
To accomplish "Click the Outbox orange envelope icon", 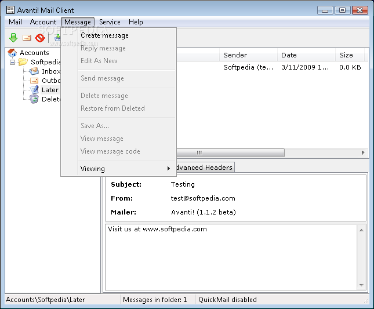I will (34, 81).
